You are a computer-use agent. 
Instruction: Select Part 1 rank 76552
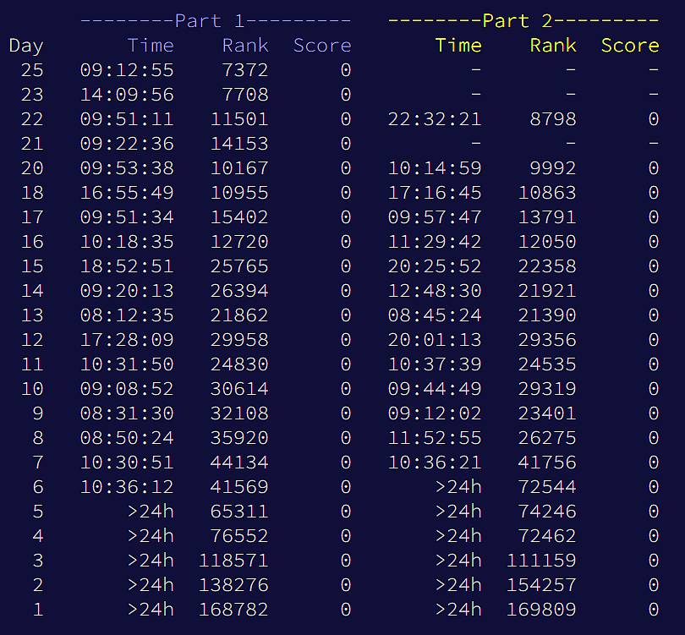[x=239, y=535]
